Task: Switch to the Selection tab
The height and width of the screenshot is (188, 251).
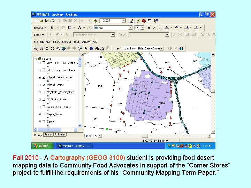Action: [x=60, y=135]
